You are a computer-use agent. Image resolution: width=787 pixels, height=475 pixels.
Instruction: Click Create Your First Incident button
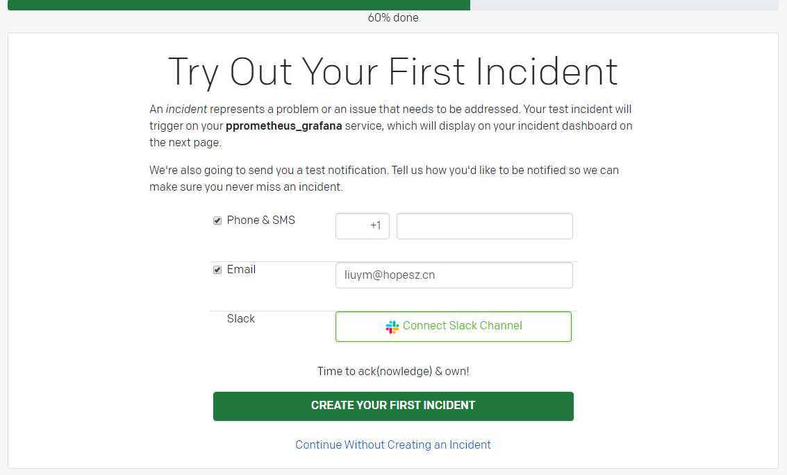393,406
